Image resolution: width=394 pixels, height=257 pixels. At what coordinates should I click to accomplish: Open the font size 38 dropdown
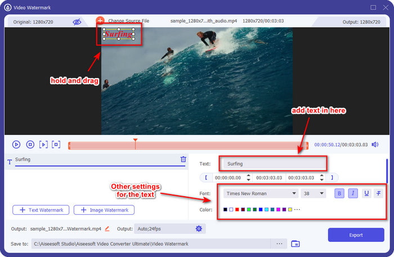click(x=314, y=193)
